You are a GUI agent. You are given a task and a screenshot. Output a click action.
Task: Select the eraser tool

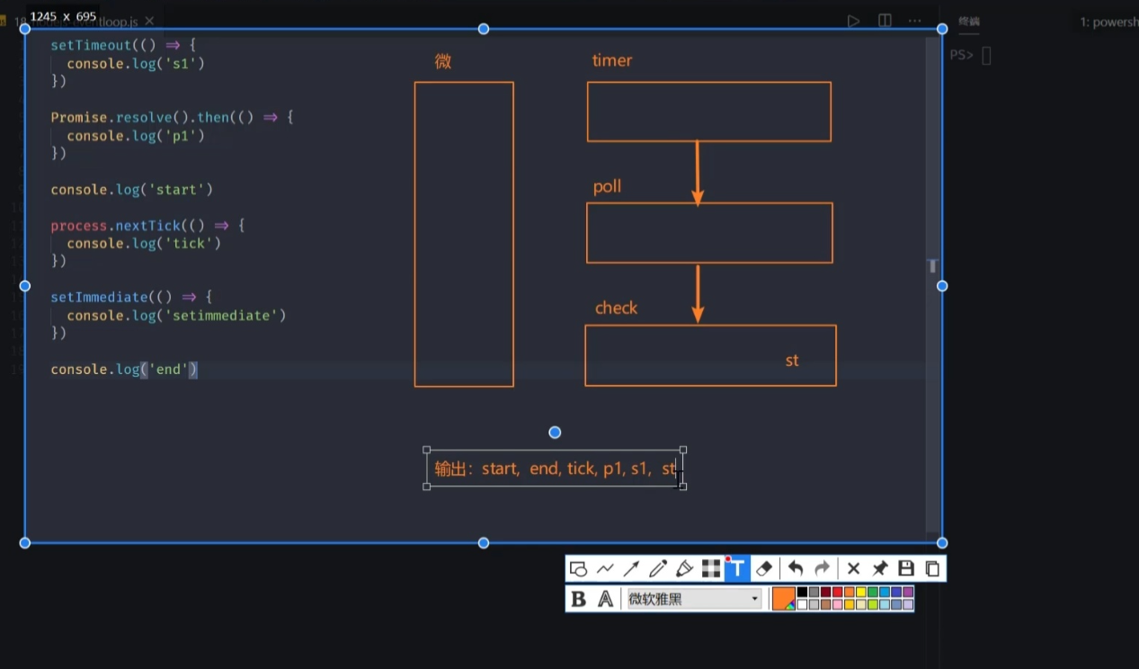(x=764, y=568)
